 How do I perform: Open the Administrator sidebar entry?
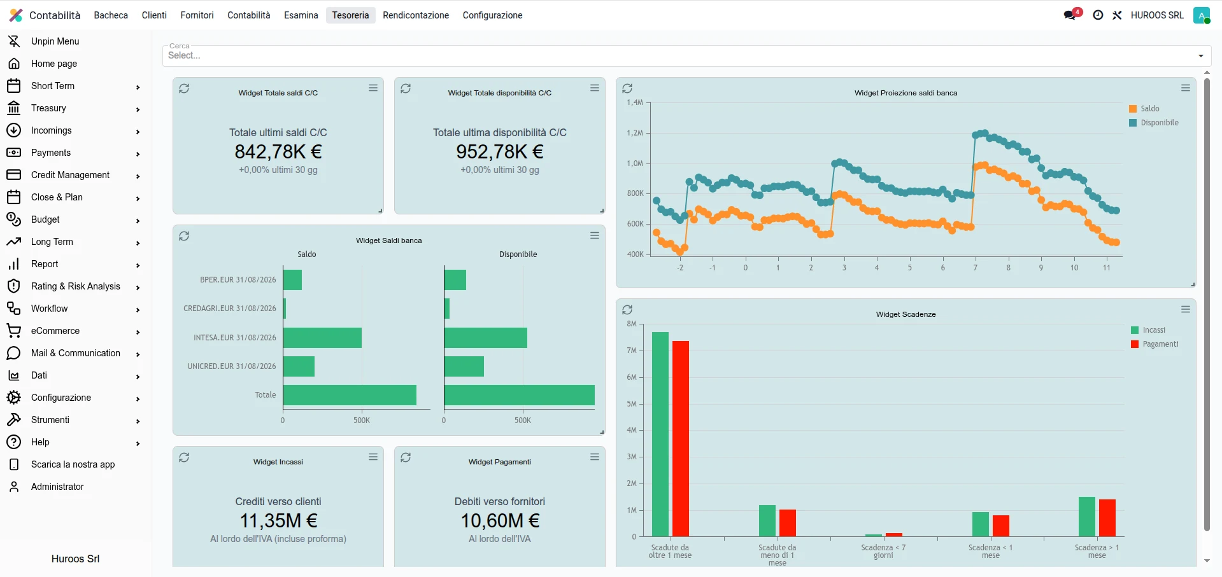57,487
